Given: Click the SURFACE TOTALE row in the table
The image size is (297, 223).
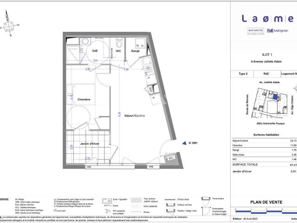Looking at the screenshot, I should (x=265, y=164).
